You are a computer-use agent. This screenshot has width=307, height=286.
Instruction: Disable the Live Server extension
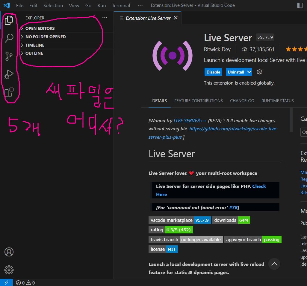[x=213, y=72]
